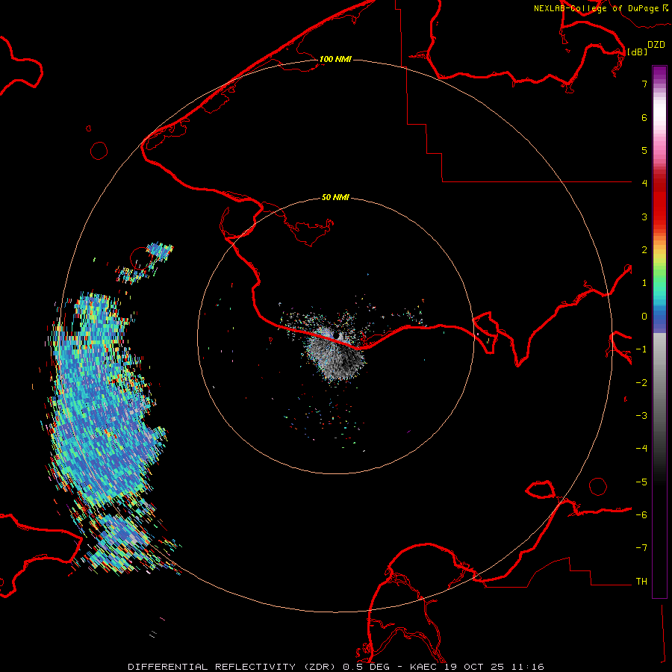Viewport: 672px width, 672px height.
Task: Click the 4 value on color scale
Action: click(x=644, y=183)
